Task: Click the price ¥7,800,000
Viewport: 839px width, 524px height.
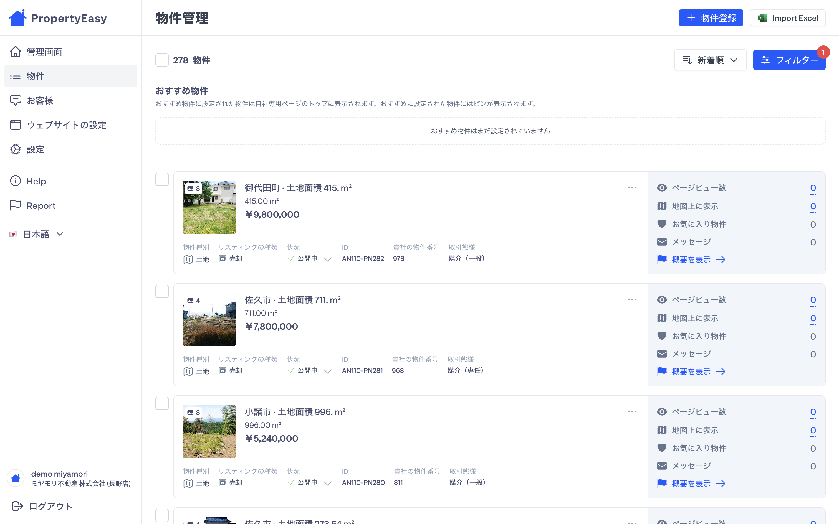Action: pyautogui.click(x=271, y=327)
